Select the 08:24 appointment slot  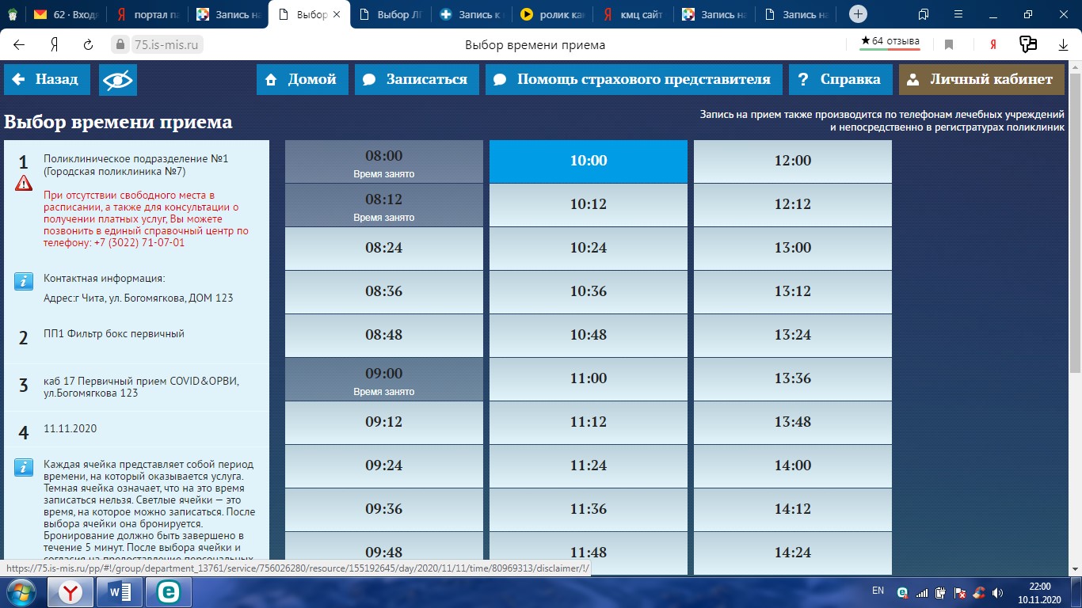[383, 248]
